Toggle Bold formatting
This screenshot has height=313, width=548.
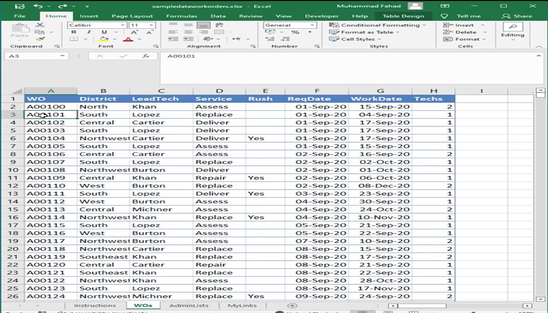tap(74, 32)
